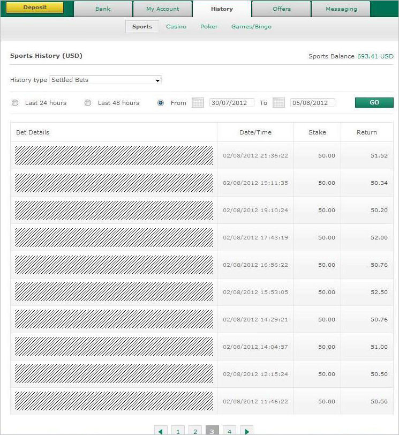Screen dimensions: 399x435
Task: View Games/Bingo history sub-tab
Action: point(251,27)
